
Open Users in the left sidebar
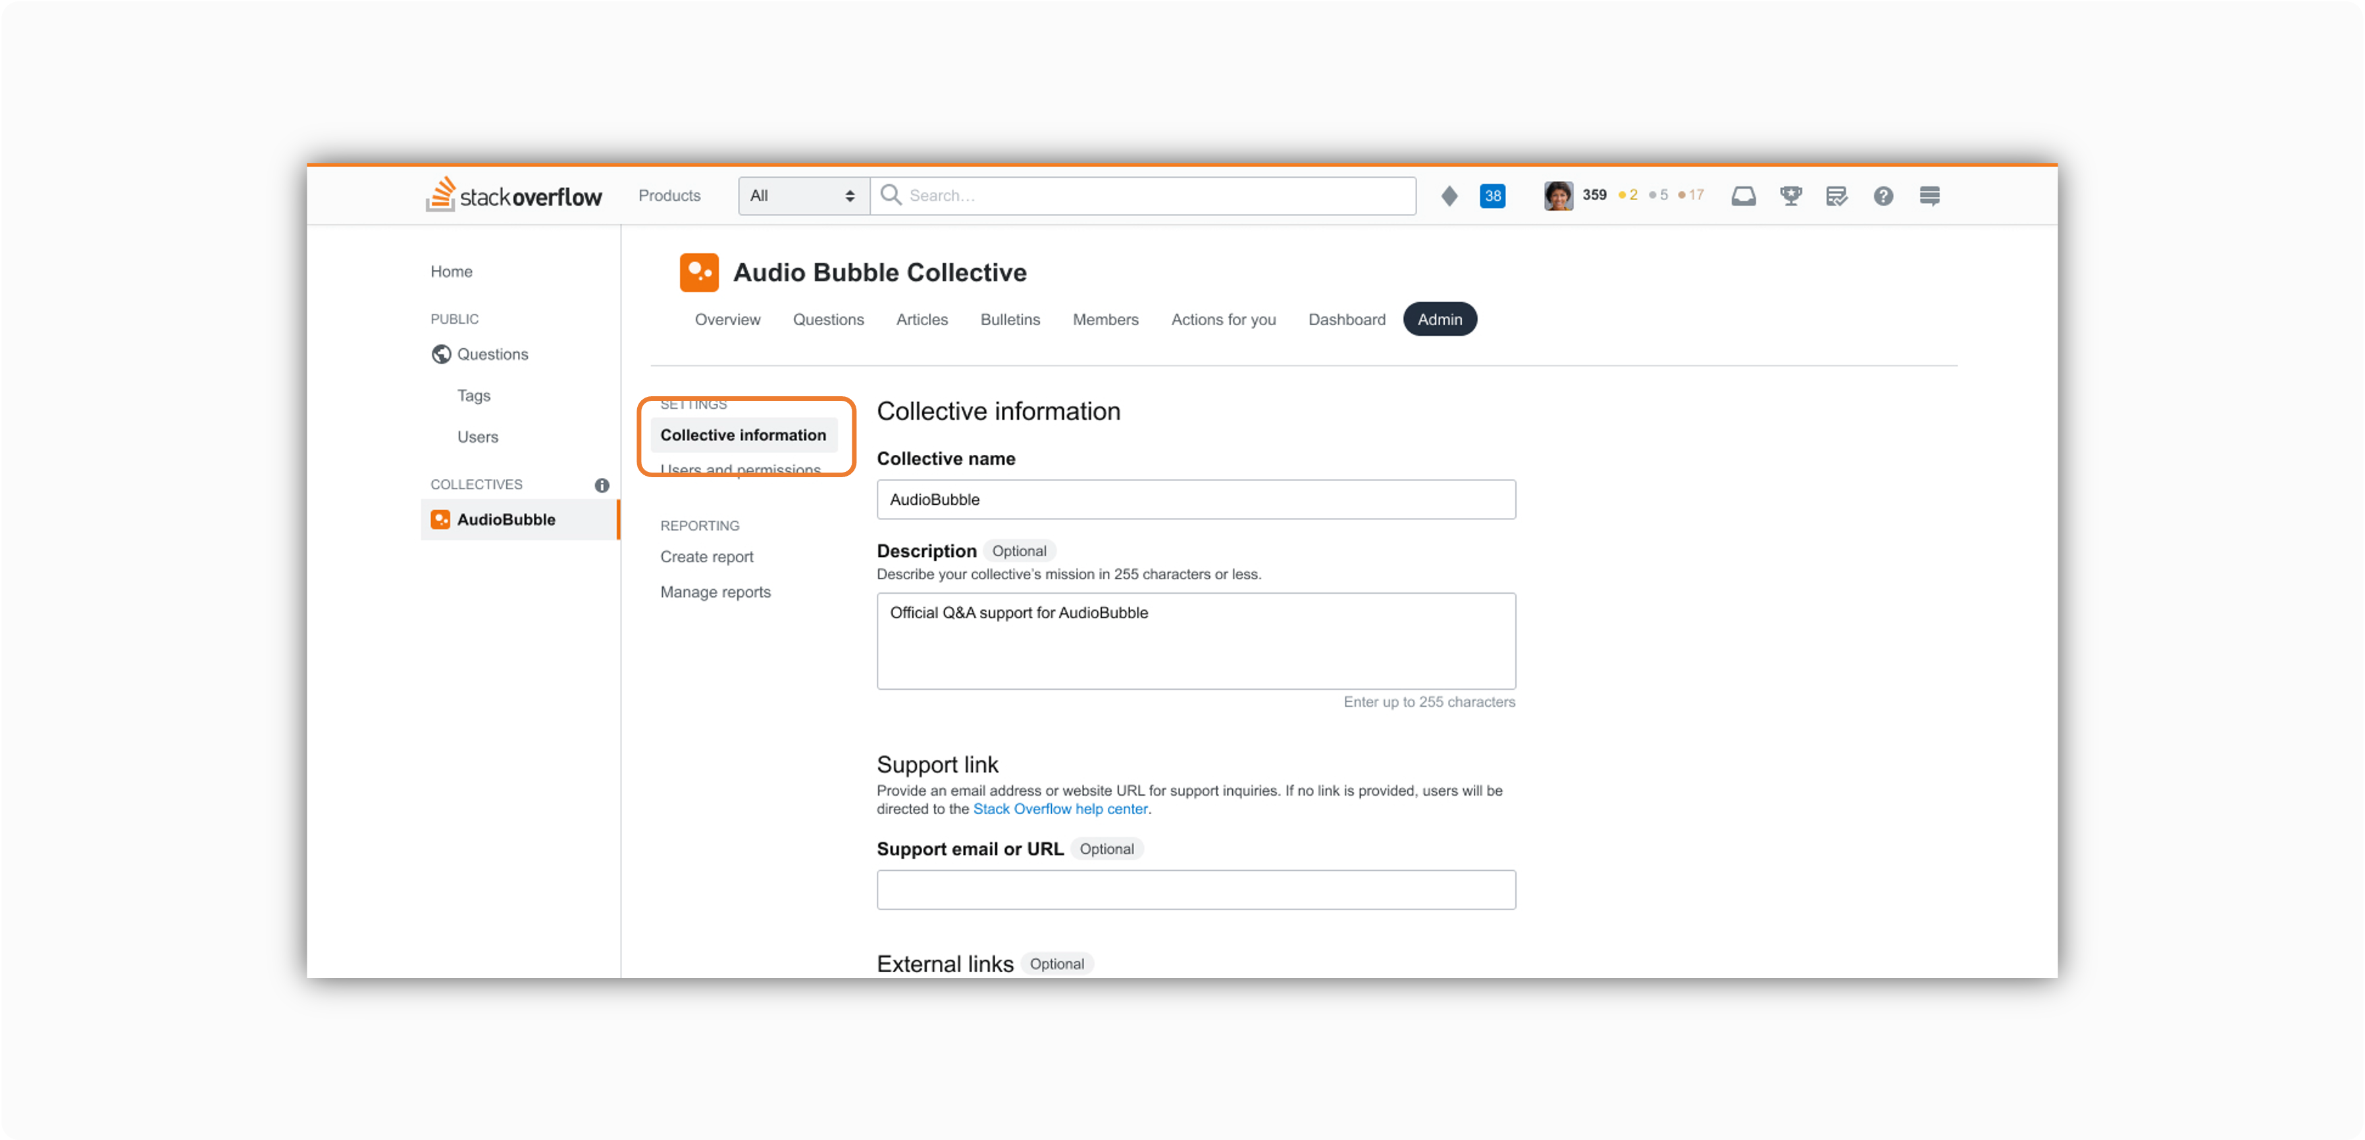pyautogui.click(x=477, y=437)
